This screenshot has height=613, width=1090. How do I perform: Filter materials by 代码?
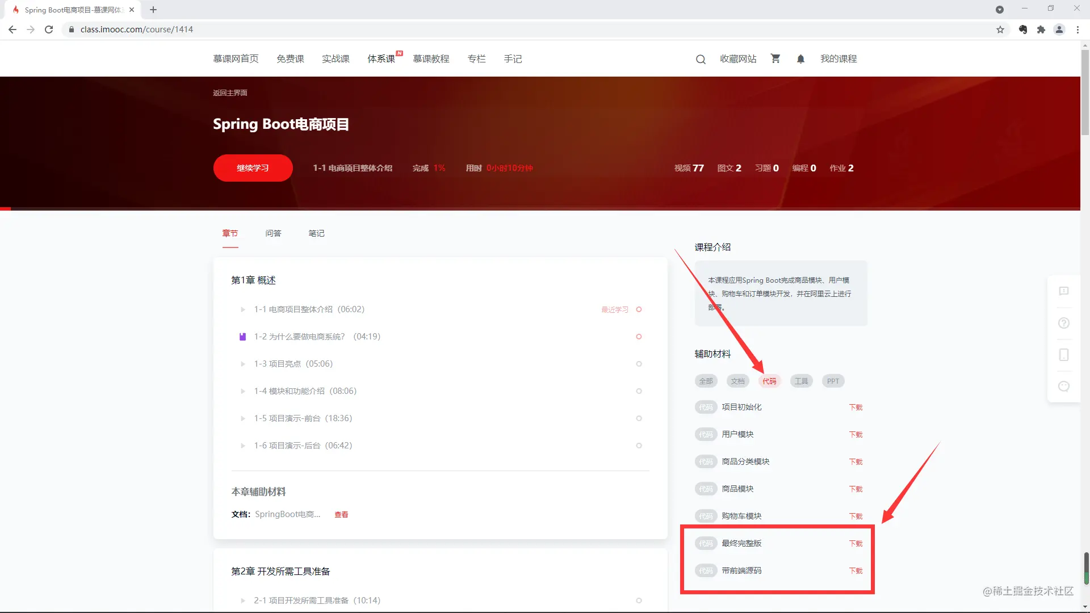770,381
